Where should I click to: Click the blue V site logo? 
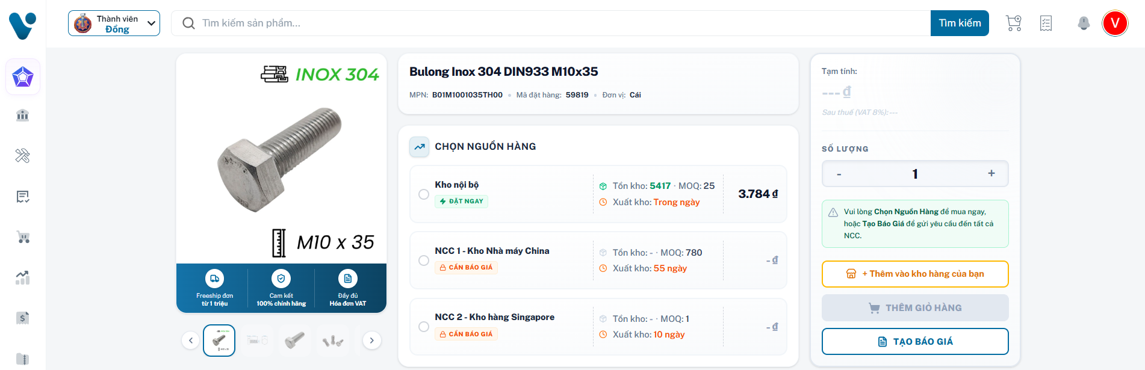[x=23, y=26]
